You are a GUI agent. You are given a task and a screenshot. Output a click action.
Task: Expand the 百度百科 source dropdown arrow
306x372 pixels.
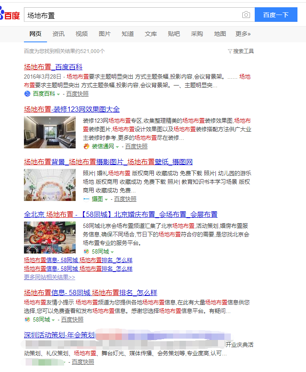point(59,94)
